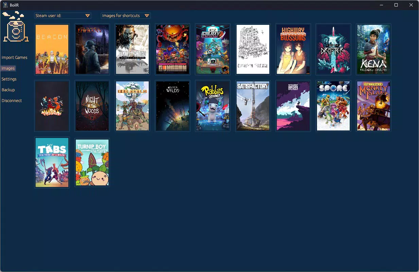Expand the Images for shortcuts dropdown
The image size is (419, 272).
point(126,16)
